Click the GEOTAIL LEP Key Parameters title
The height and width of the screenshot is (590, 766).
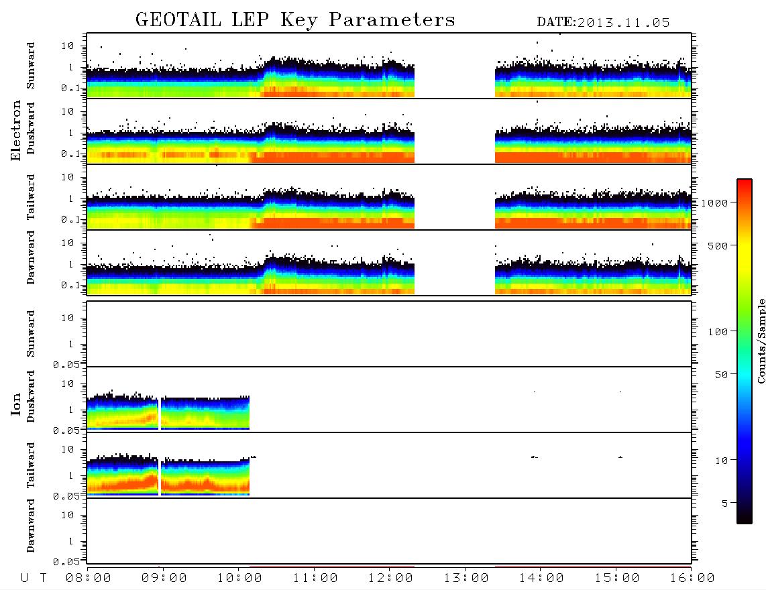coord(295,20)
